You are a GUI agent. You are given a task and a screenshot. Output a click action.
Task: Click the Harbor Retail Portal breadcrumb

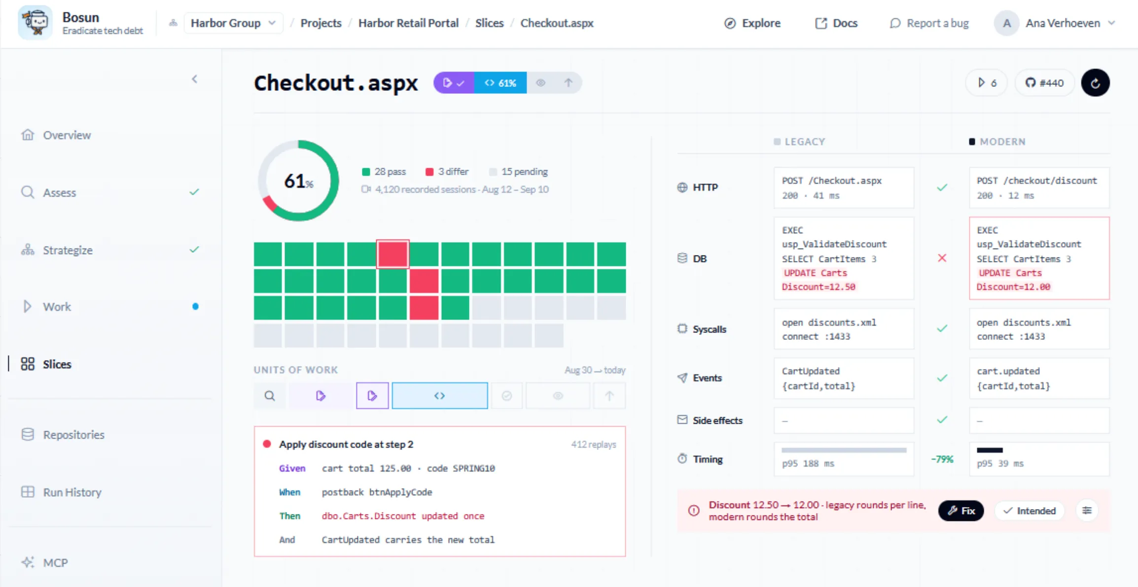click(408, 23)
